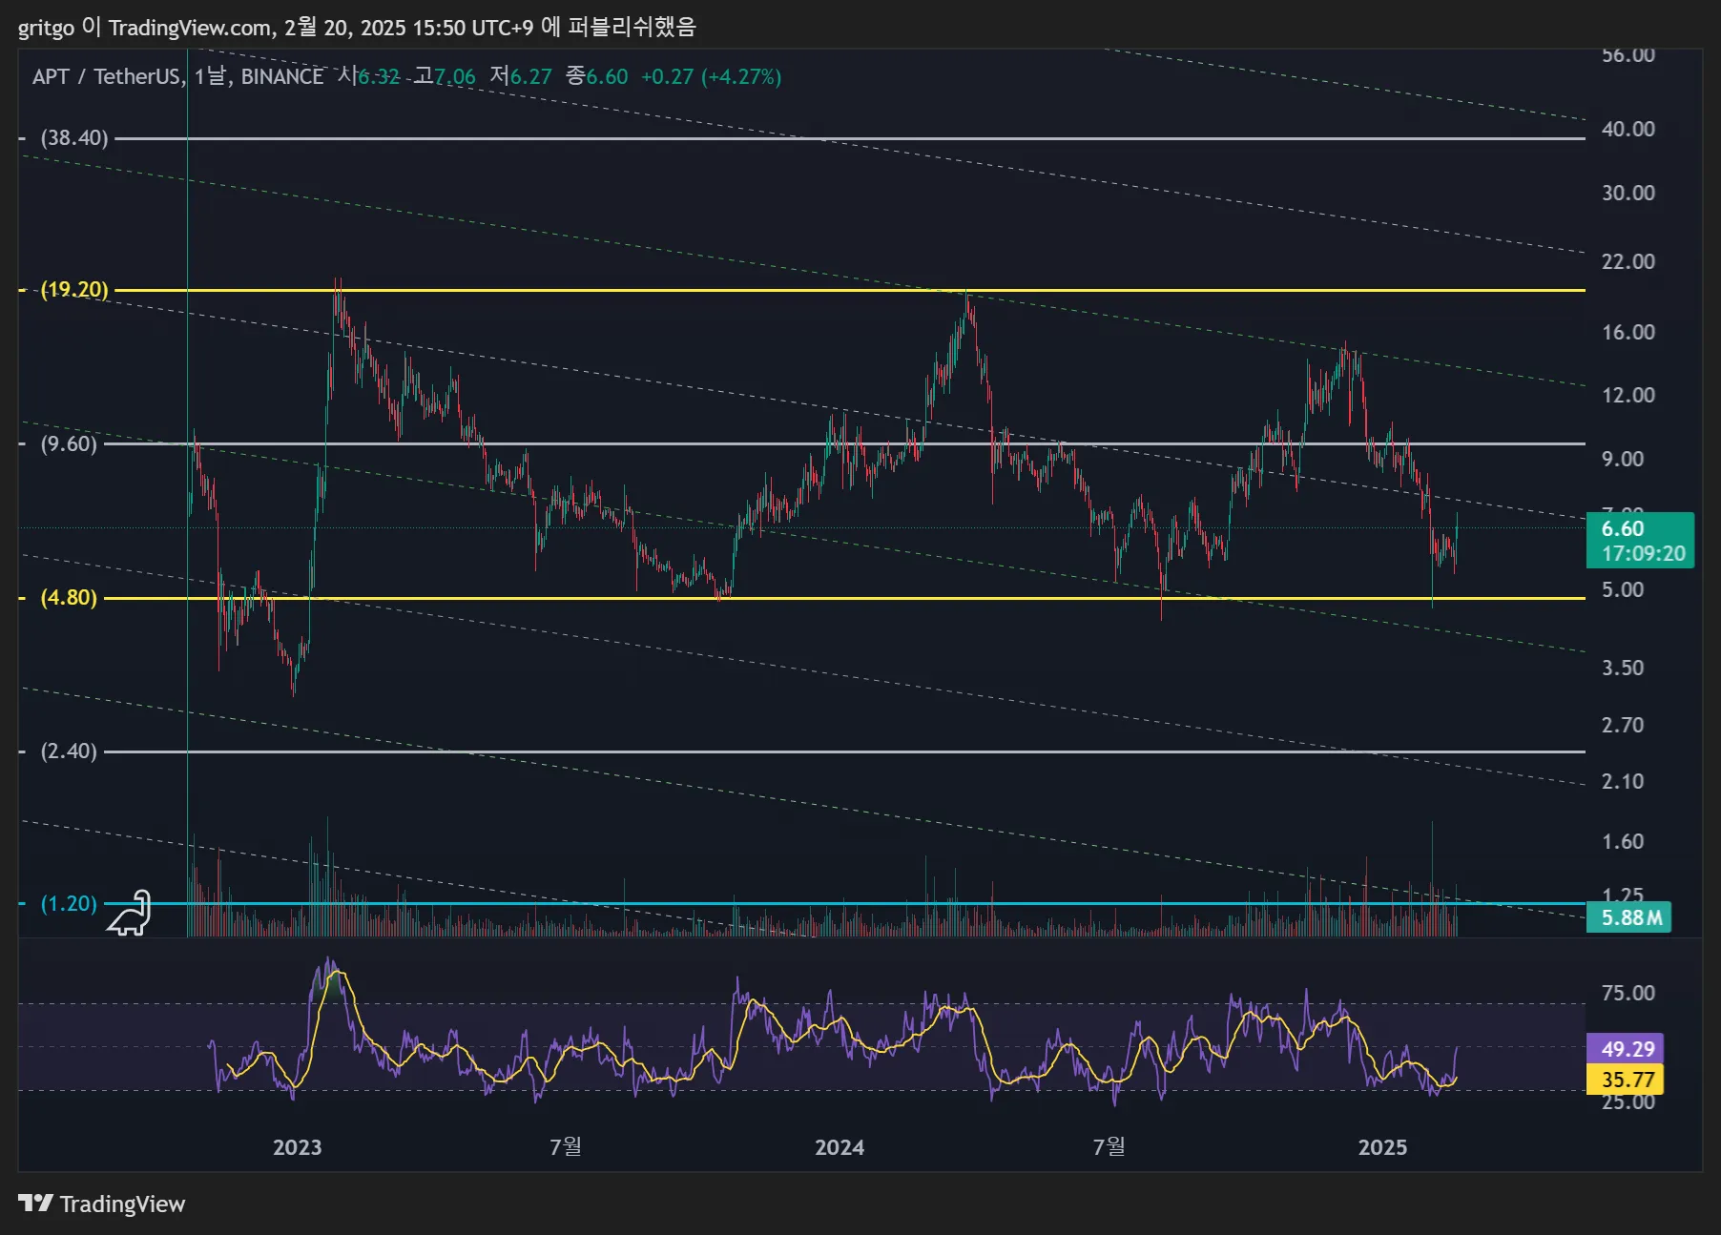Click the 22.00 price scale value
This screenshot has height=1235, width=1721.
[x=1628, y=261]
